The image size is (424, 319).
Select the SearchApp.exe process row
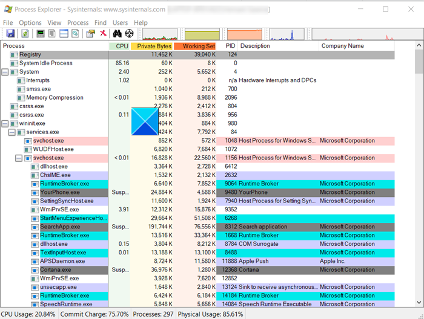click(59, 227)
